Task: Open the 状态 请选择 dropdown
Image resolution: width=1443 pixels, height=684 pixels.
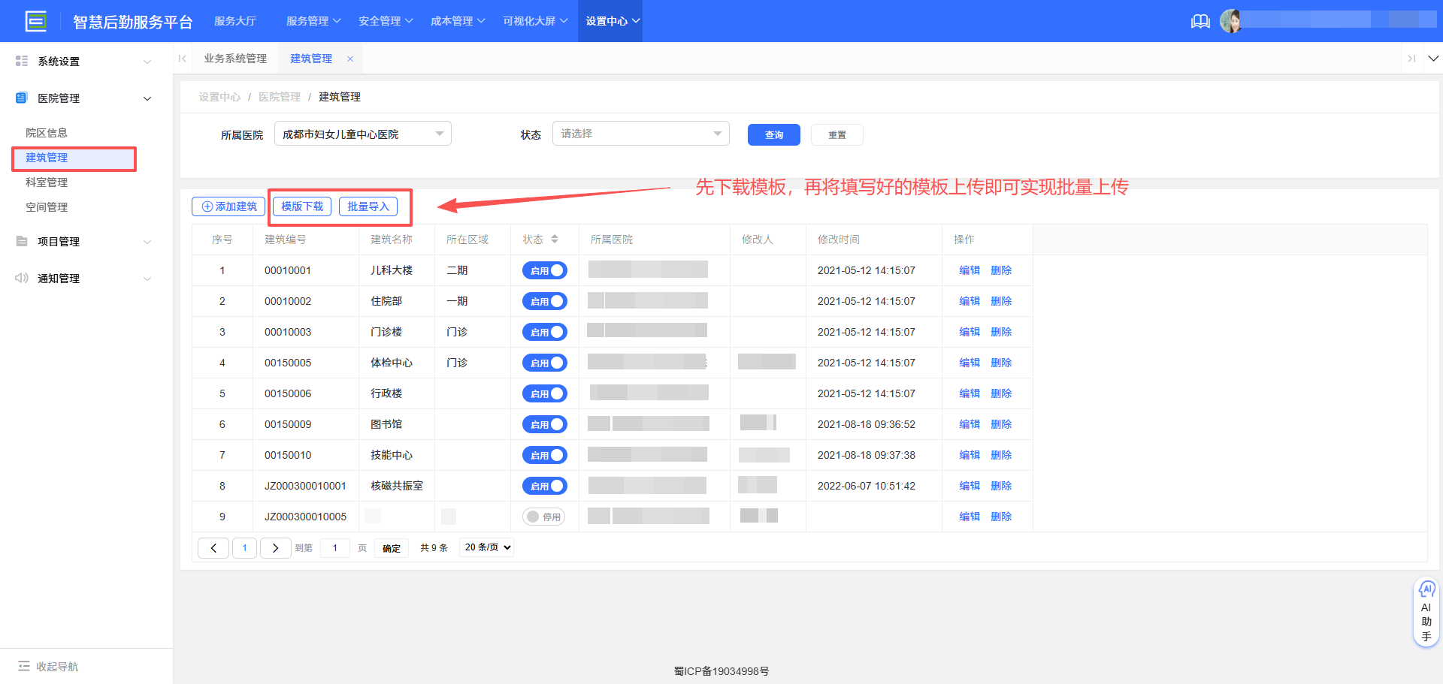Action: click(640, 134)
